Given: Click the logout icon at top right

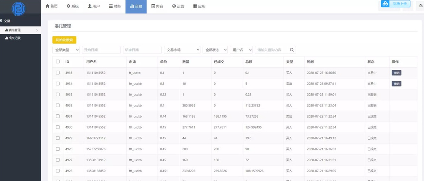Looking at the screenshot, I should coord(420,6).
